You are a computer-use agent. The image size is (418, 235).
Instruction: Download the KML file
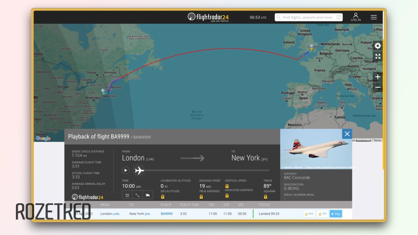pyautogui.click(x=309, y=214)
